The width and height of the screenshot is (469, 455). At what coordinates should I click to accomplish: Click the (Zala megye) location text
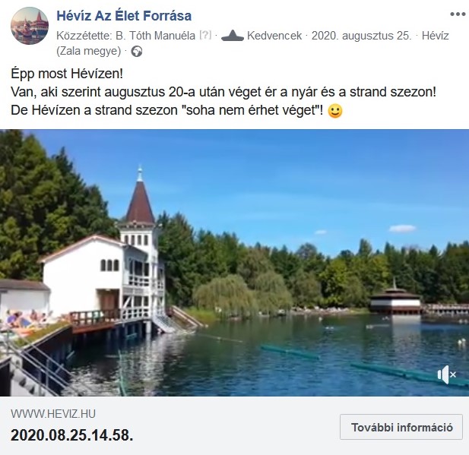[88, 51]
